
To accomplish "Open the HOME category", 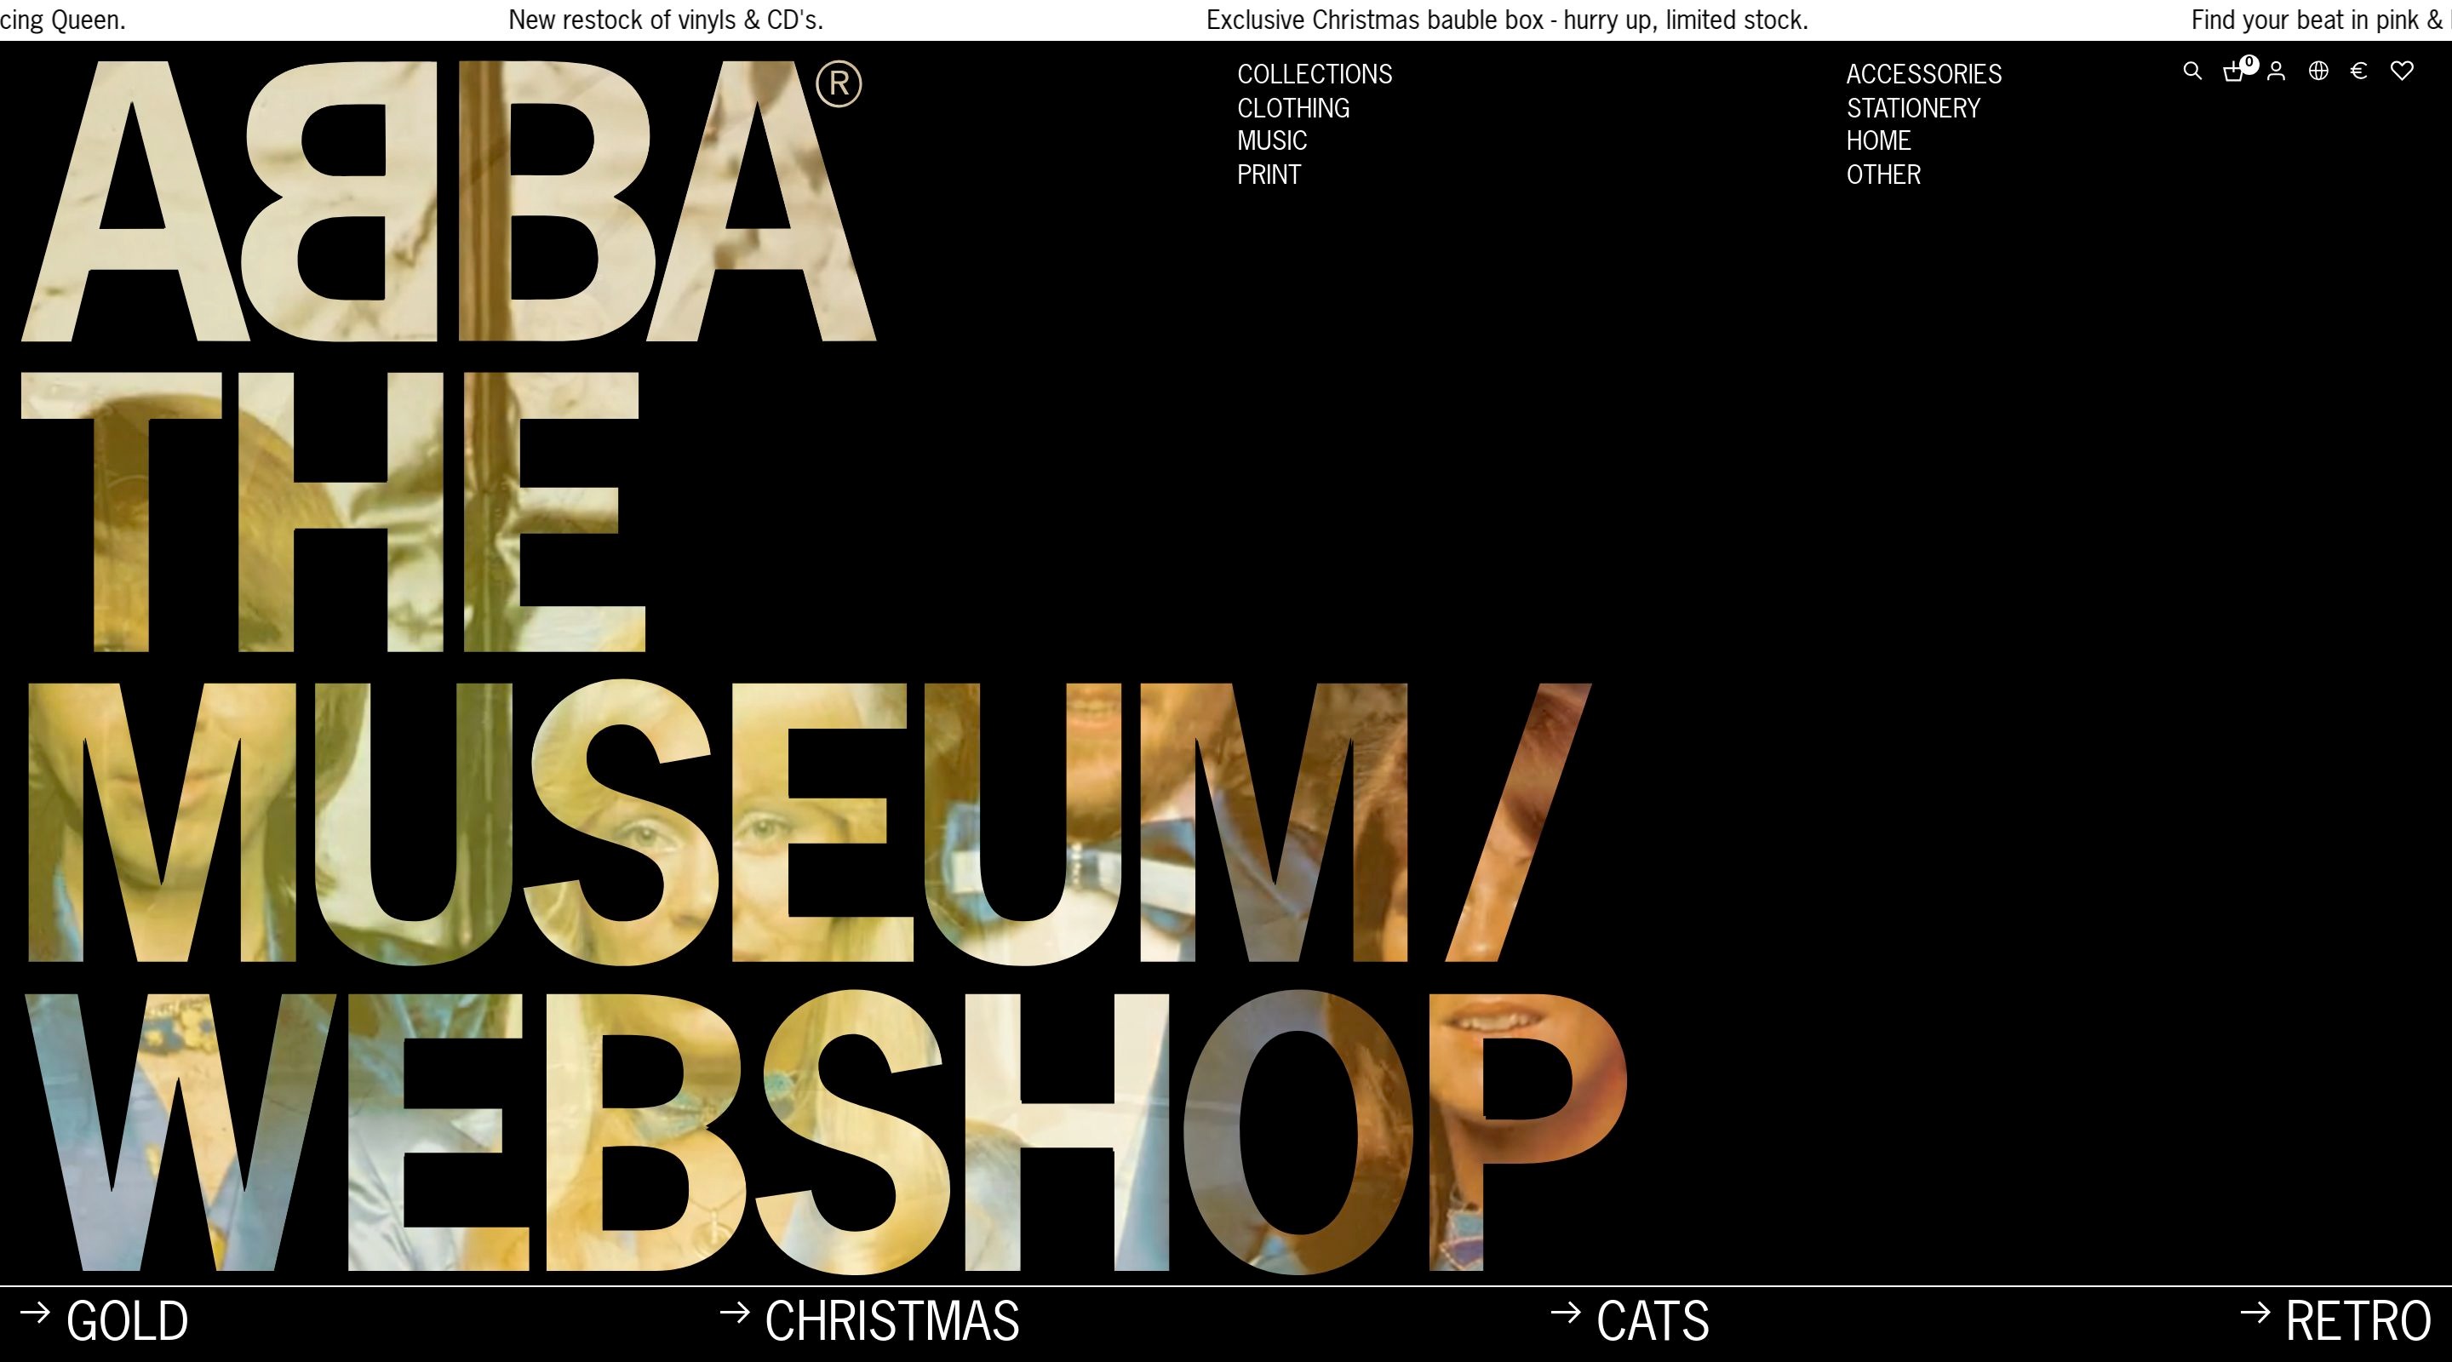I will (x=1878, y=140).
